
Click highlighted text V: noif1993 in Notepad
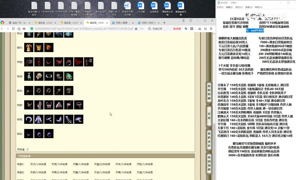tap(255, 30)
